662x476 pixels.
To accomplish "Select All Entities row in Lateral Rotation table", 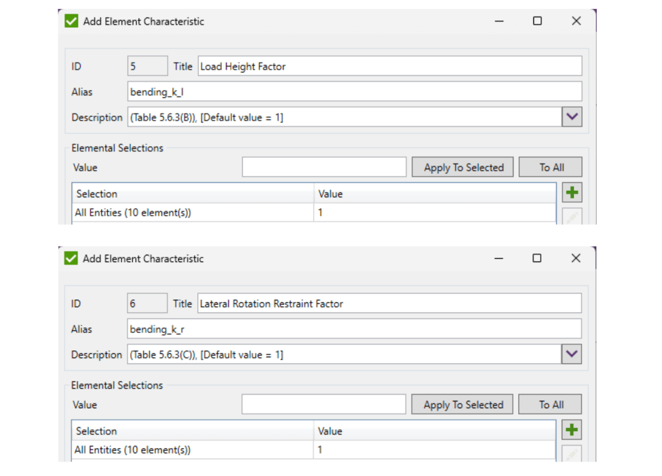I will [313, 450].
